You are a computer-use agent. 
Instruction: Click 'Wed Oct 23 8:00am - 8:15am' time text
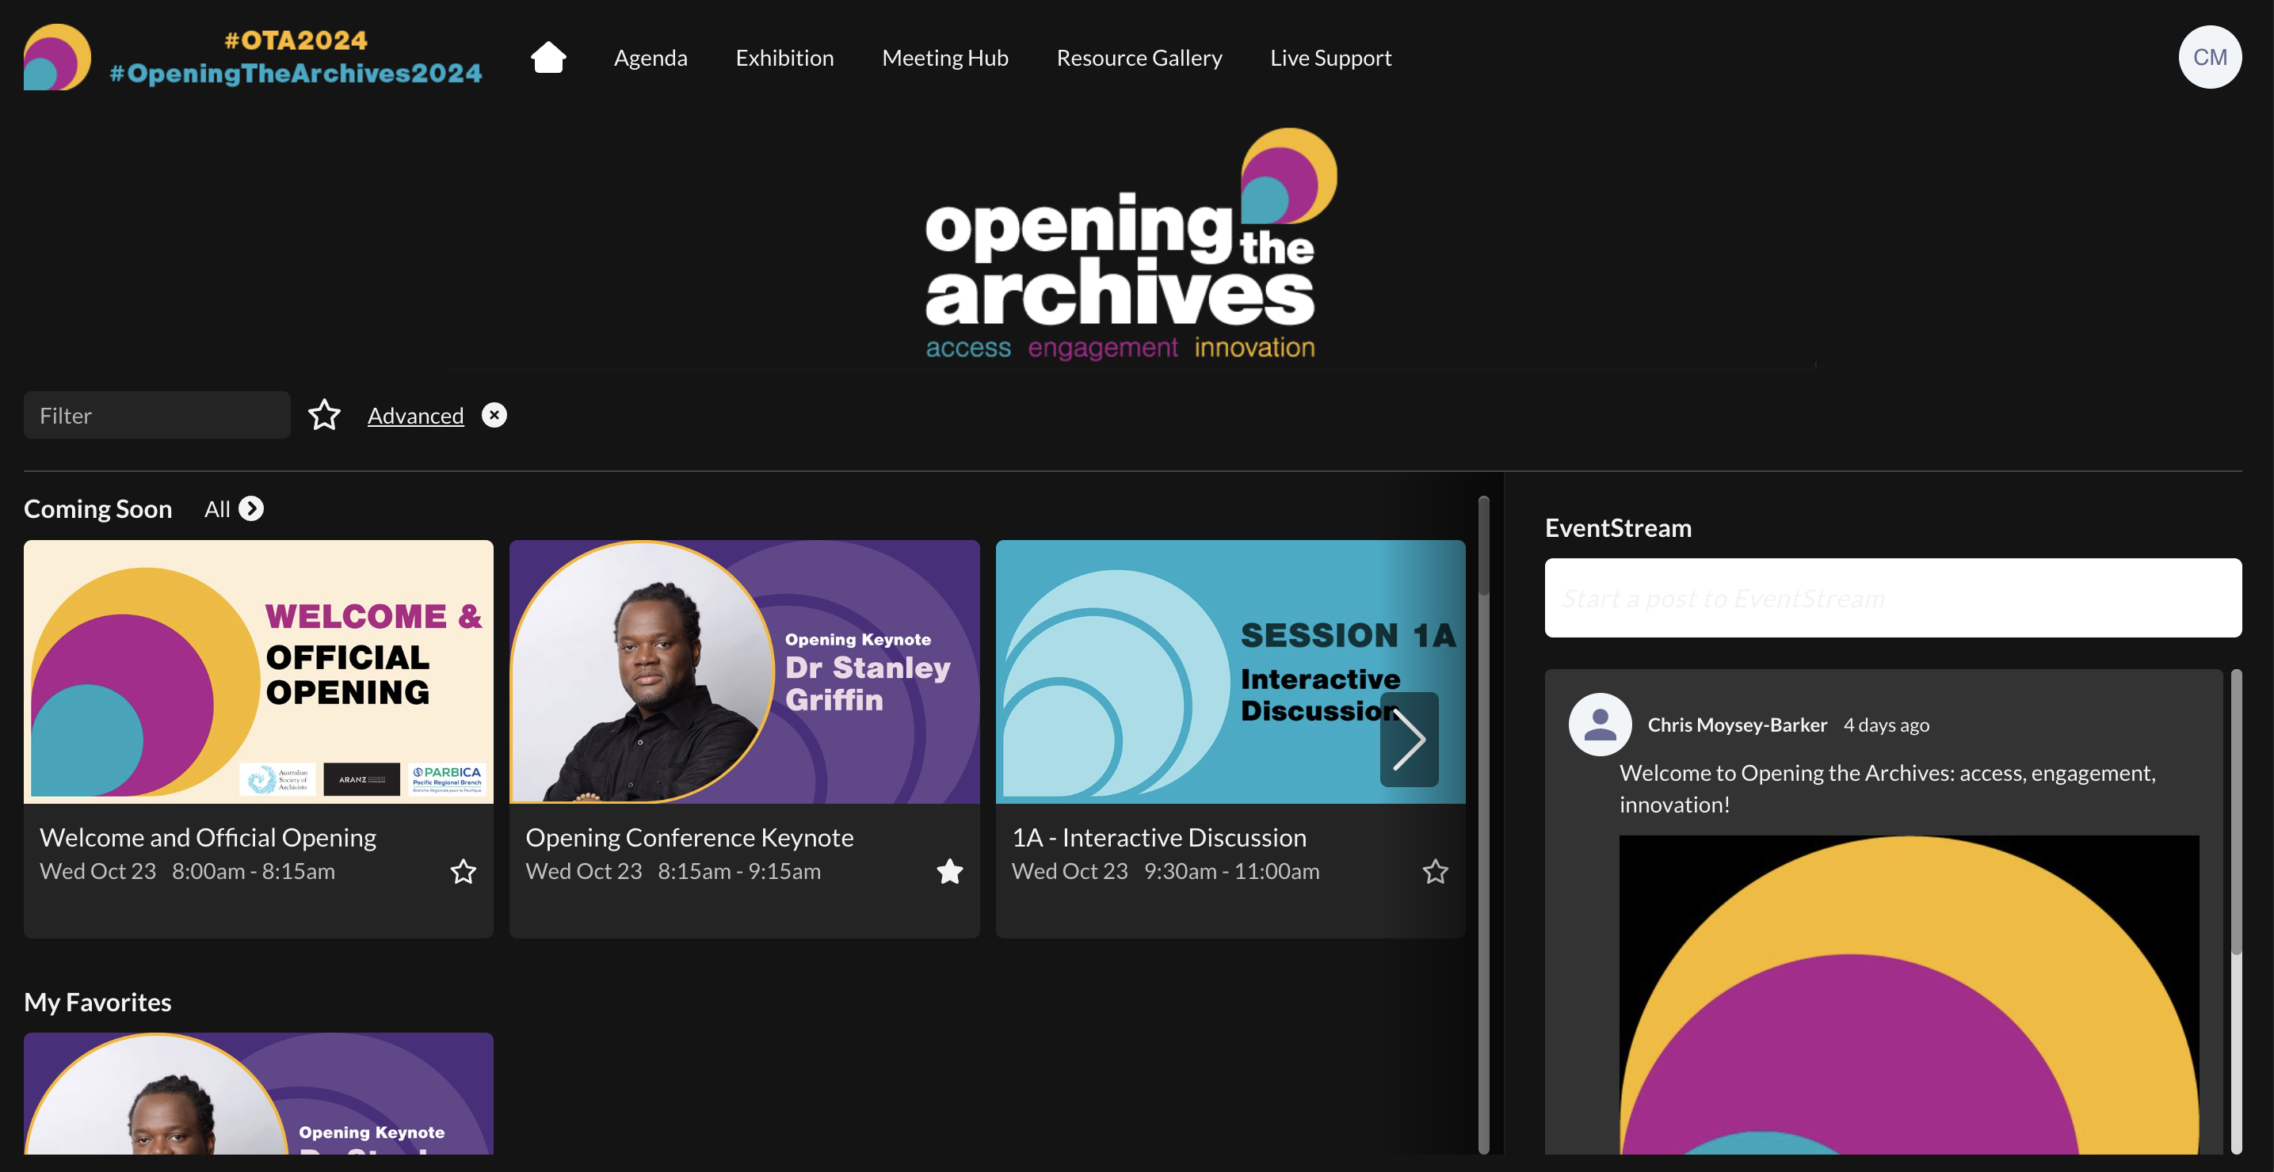pyautogui.click(x=187, y=871)
